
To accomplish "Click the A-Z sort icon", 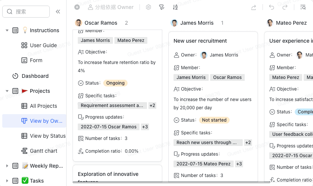I will [x=175, y=7].
